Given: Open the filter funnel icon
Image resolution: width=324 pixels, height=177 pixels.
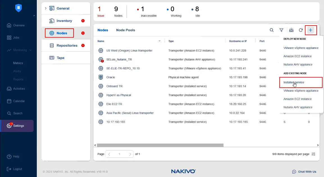Looking at the screenshot, I should pos(281,30).
